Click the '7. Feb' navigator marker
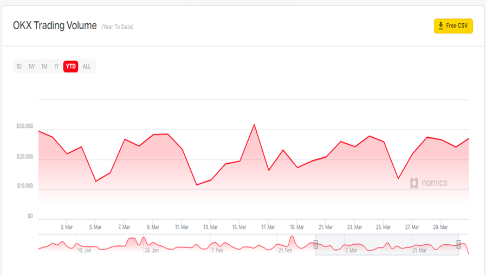Screen dimensions: 486x275 click(217, 251)
